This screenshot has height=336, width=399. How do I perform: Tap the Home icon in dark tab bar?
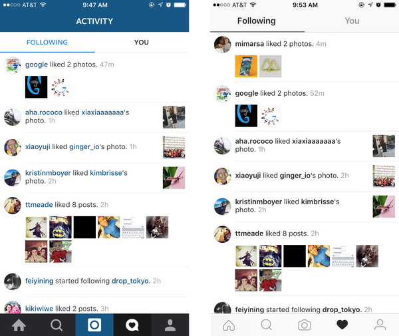tap(19, 325)
